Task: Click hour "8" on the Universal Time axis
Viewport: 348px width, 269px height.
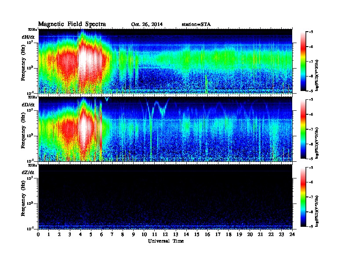Action: [x=123, y=234]
